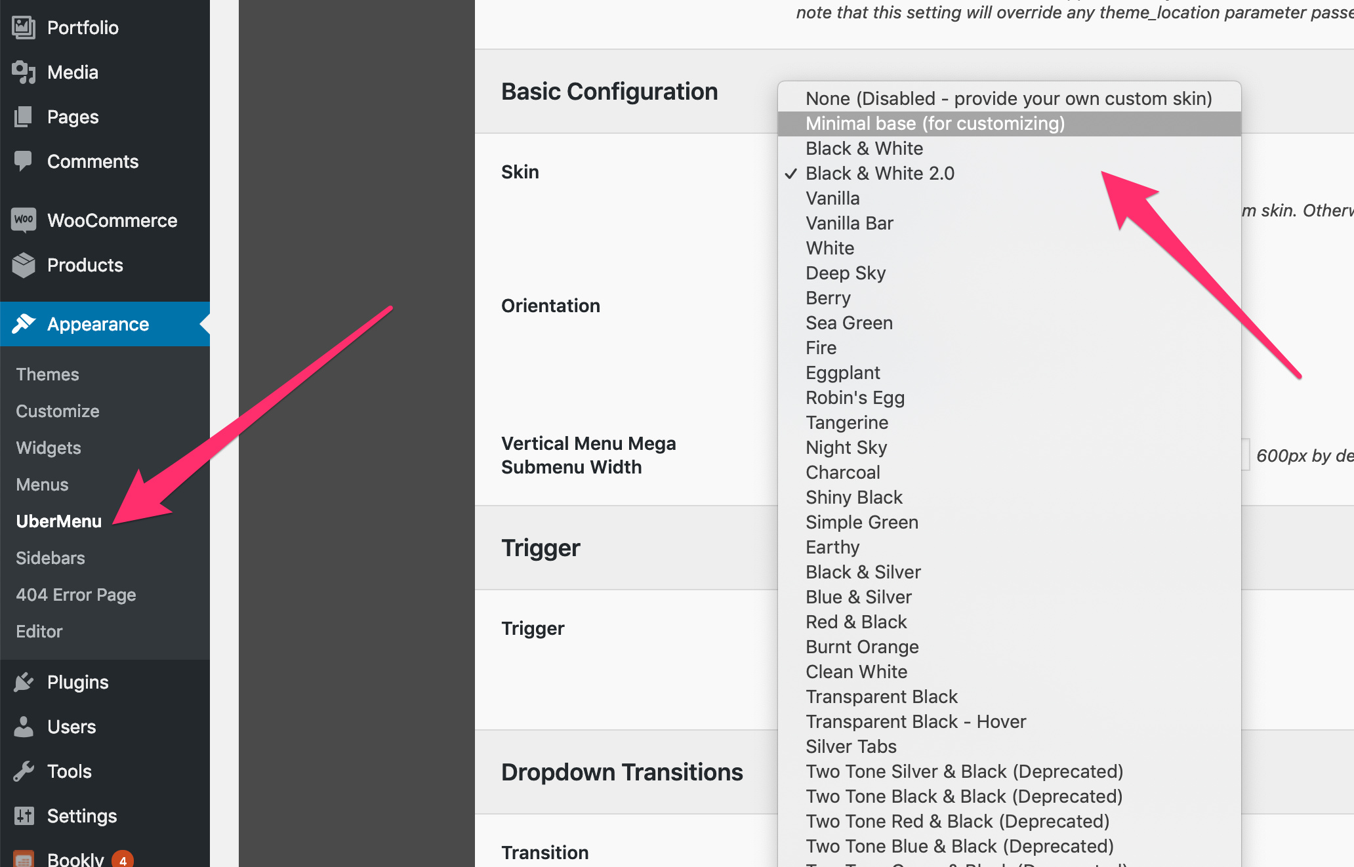The image size is (1354, 867).
Task: Click the Pages icon in sidebar
Action: (x=24, y=117)
